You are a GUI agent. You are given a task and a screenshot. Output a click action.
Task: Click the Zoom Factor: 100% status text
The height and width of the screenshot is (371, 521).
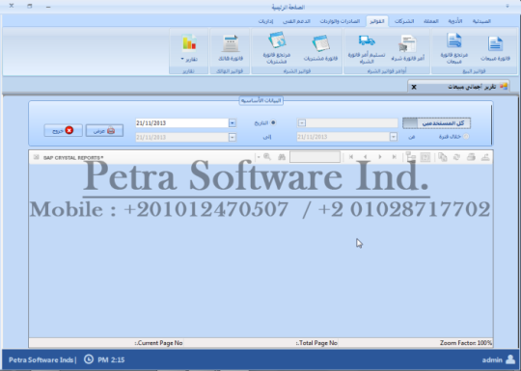[465, 343]
